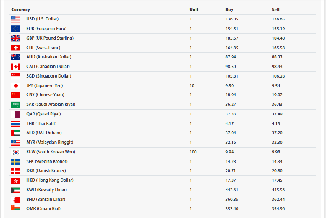Click the Unit column header

[194, 10]
